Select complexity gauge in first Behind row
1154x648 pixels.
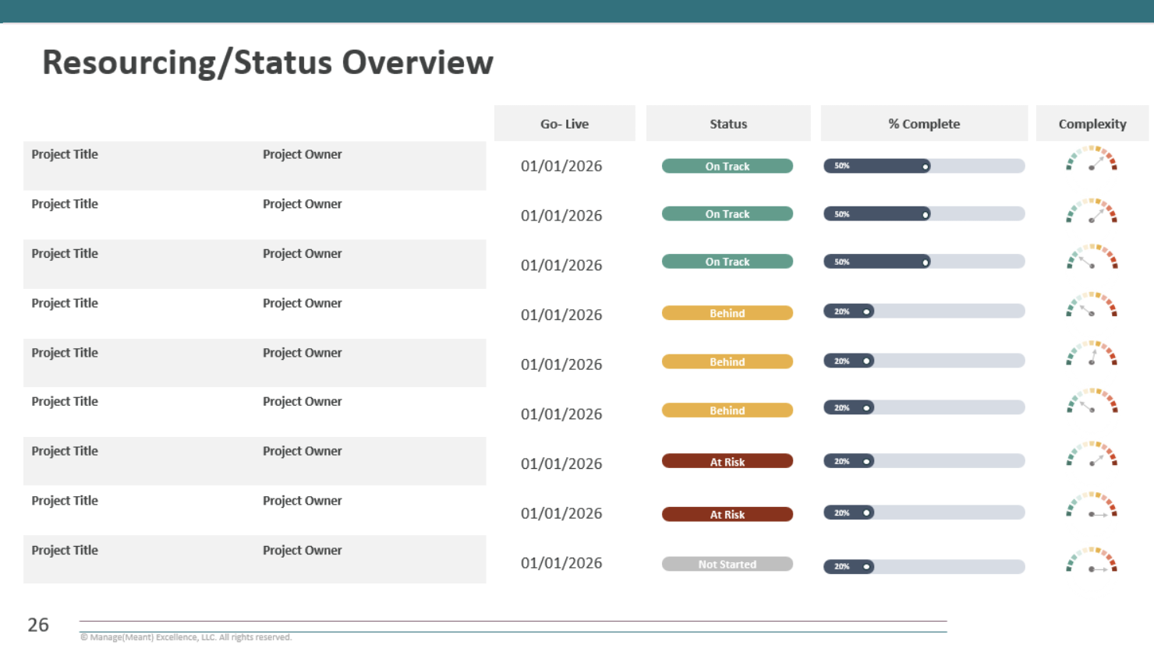coord(1092,305)
